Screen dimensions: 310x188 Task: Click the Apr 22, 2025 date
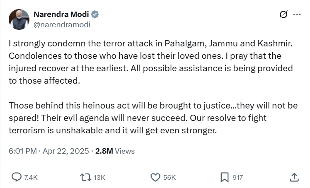pyautogui.click(x=65, y=151)
